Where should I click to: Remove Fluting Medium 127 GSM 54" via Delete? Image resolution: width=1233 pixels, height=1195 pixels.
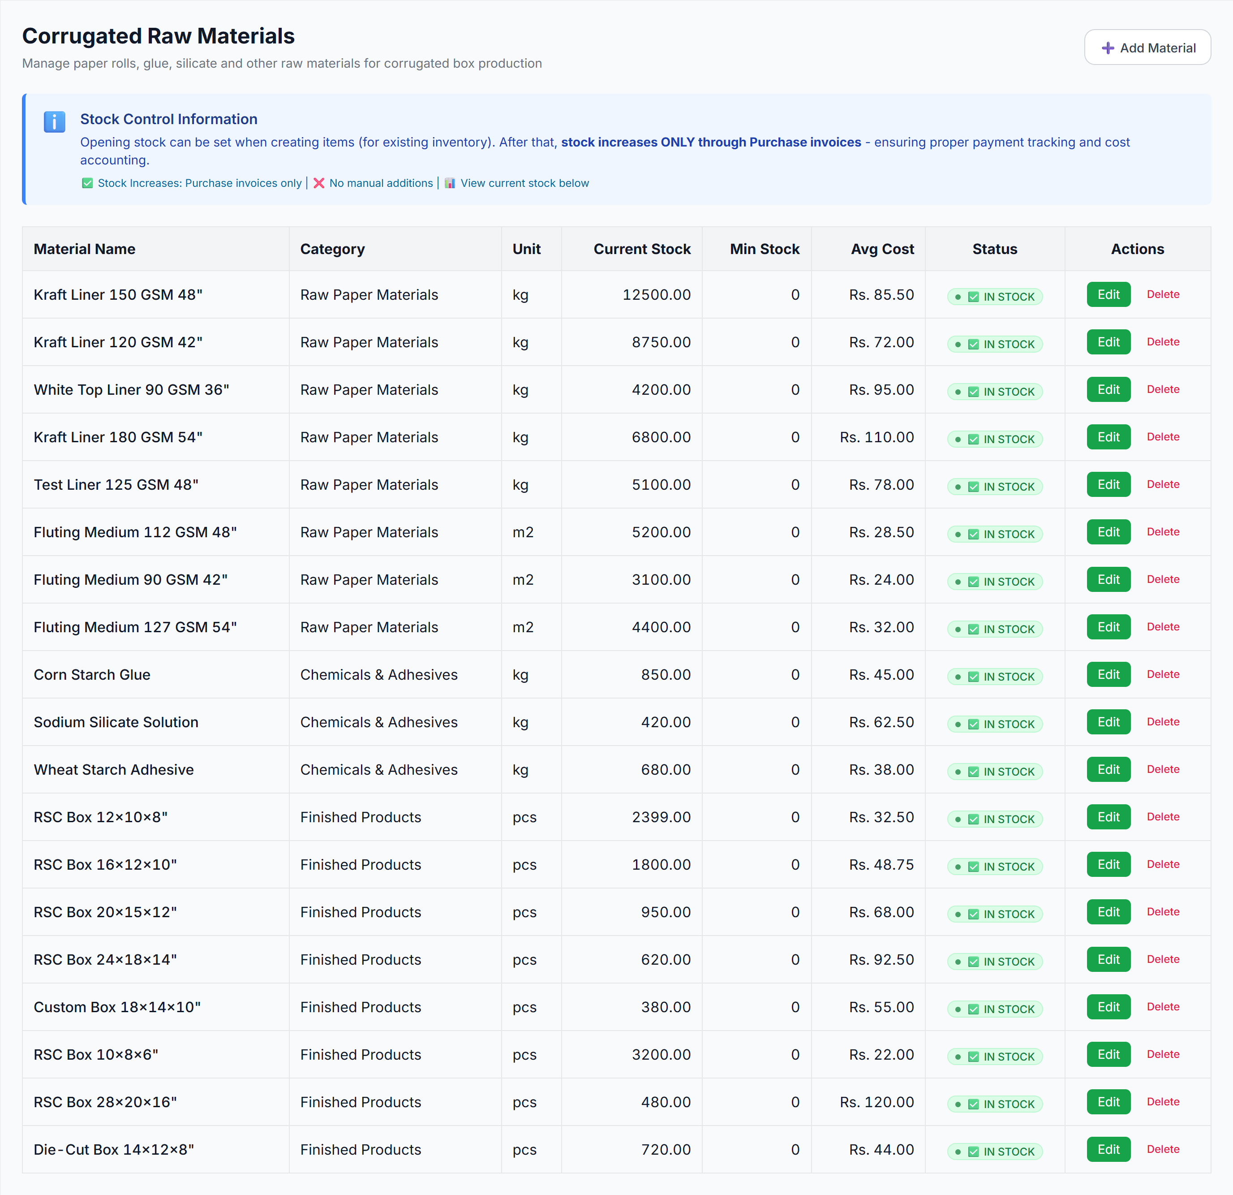(1163, 627)
